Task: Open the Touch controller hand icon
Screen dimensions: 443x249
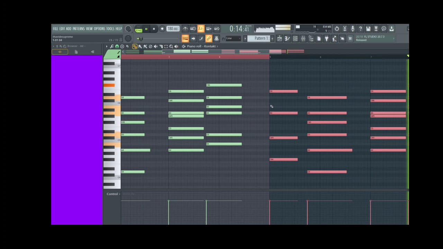Action: (342, 38)
